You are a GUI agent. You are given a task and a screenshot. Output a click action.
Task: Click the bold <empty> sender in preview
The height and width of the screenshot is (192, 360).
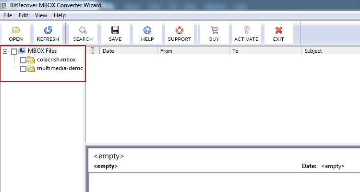[106, 166]
